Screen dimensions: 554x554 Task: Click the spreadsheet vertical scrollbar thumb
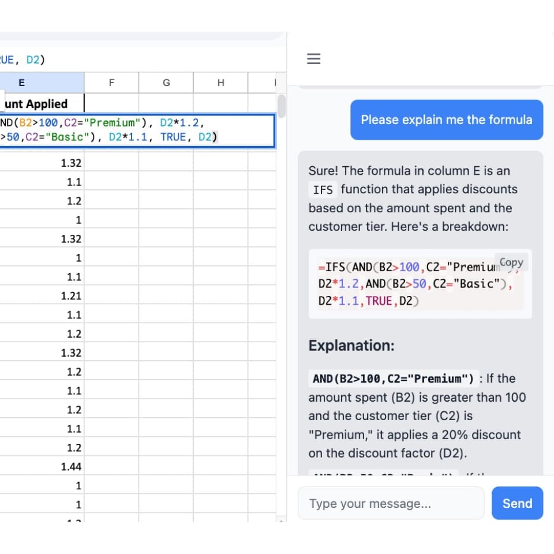[x=282, y=106]
